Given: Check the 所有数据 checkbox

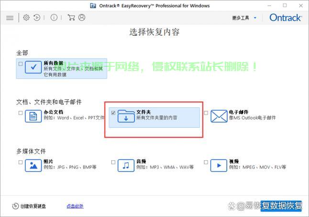Looking at the screenshot, I should (21, 64).
